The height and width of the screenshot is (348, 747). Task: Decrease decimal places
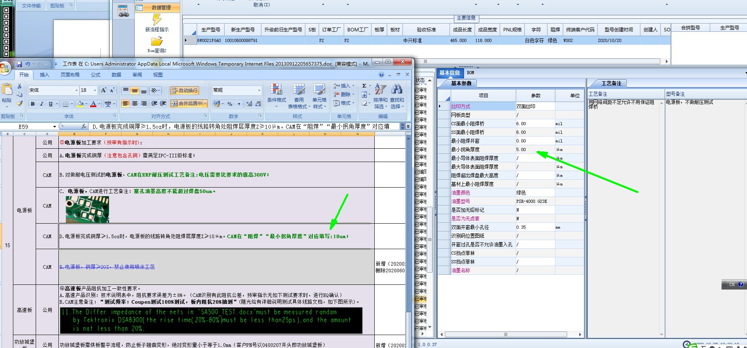coord(258,104)
